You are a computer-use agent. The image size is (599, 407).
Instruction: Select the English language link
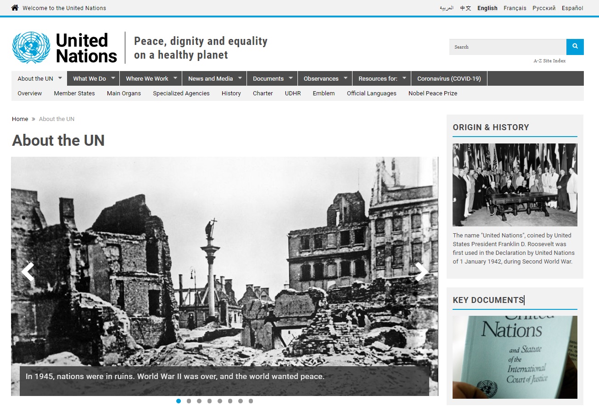[487, 8]
